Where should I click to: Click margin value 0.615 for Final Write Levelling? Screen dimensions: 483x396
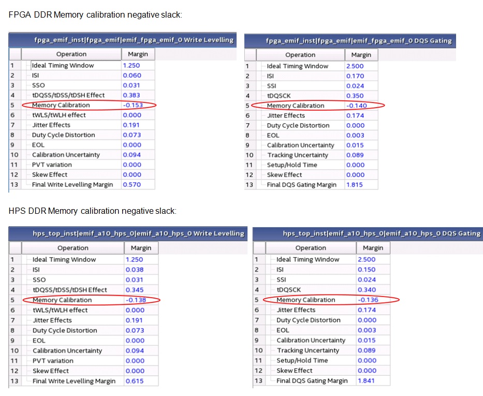pos(135,381)
